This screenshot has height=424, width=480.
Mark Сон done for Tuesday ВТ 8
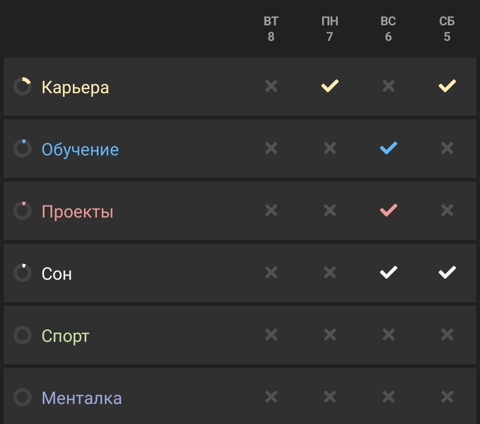pyautogui.click(x=271, y=272)
